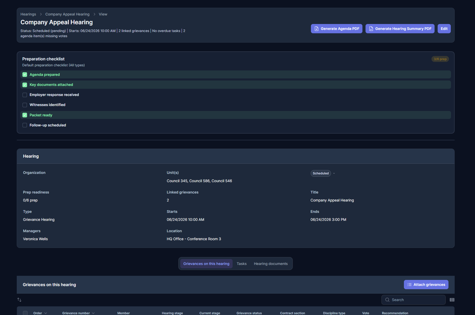475x315 pixels.
Task: Click the Current stage column header
Action: coord(210,313)
